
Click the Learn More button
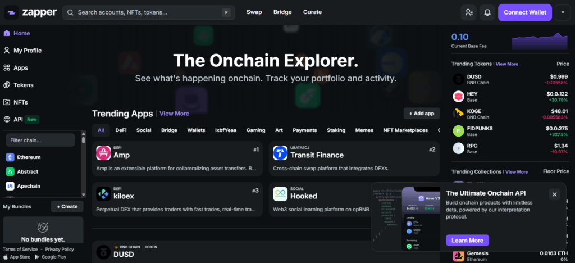click(x=467, y=241)
